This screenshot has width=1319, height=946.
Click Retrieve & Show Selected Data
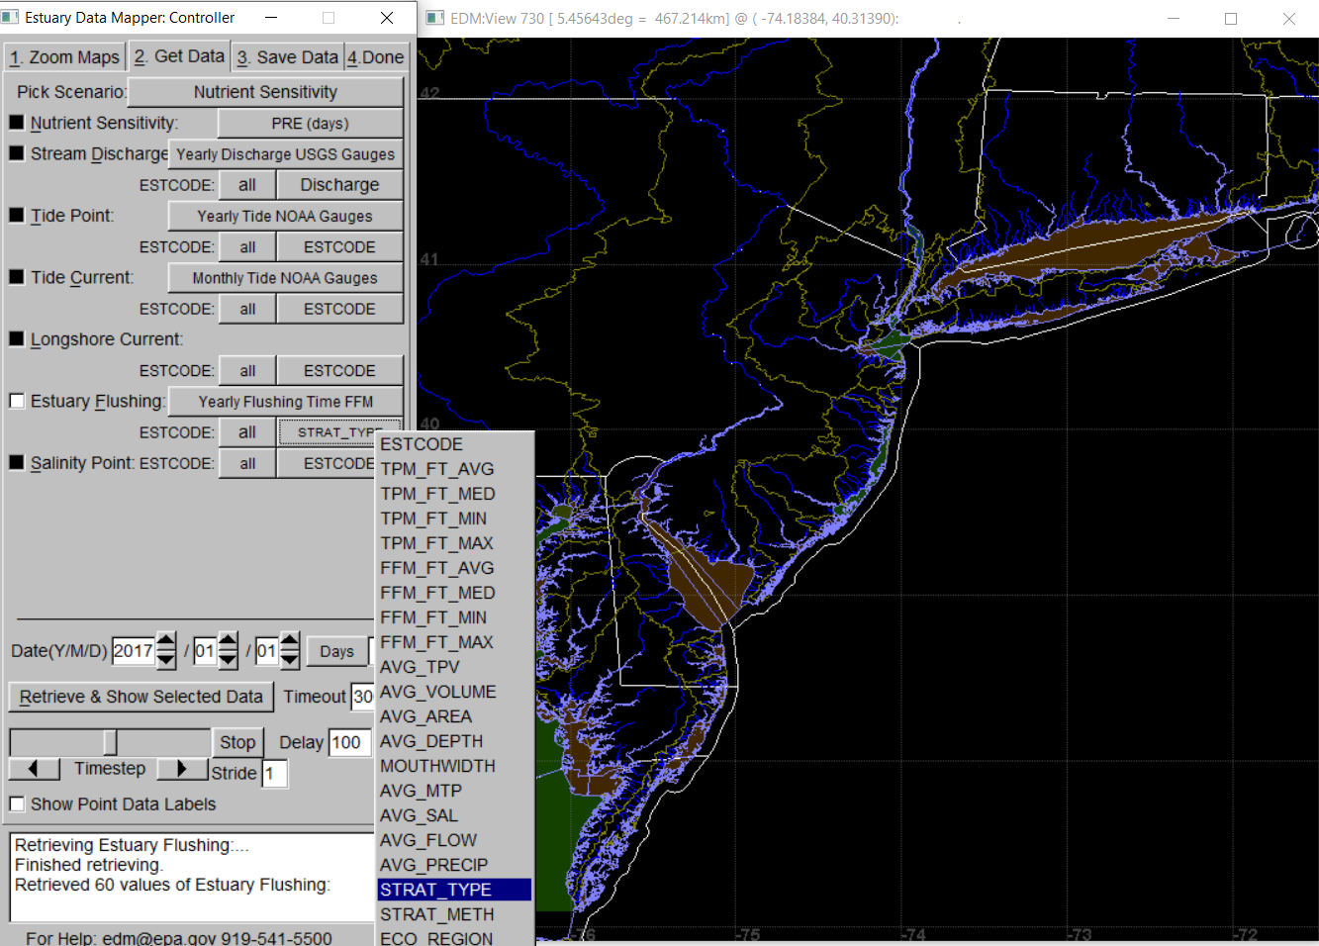click(141, 697)
